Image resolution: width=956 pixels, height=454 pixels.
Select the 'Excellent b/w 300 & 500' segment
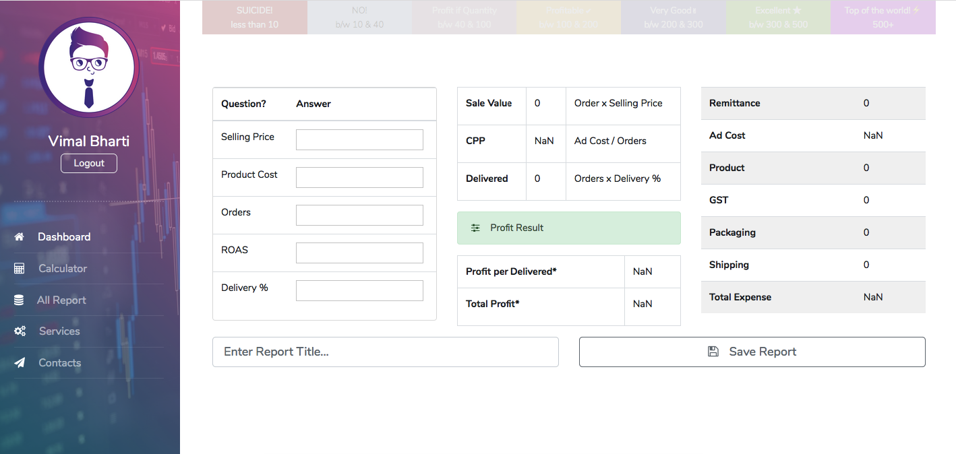[778, 18]
